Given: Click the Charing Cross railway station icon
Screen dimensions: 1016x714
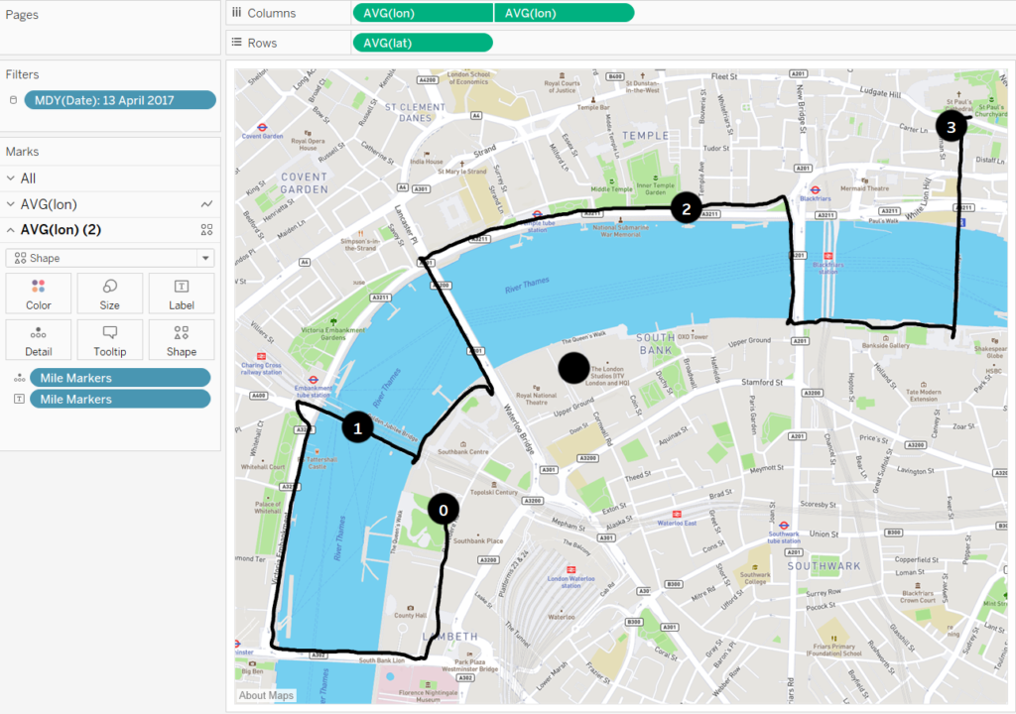Looking at the screenshot, I should (261, 356).
